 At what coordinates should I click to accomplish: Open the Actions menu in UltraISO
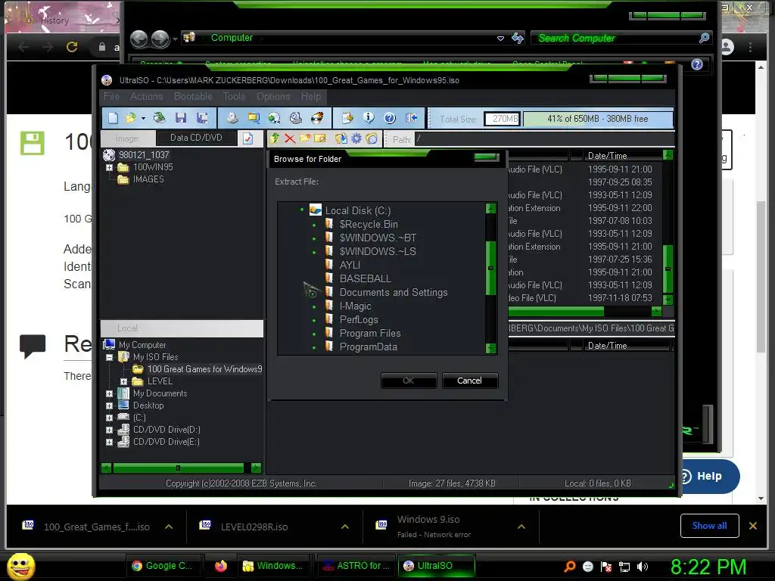pyautogui.click(x=146, y=96)
